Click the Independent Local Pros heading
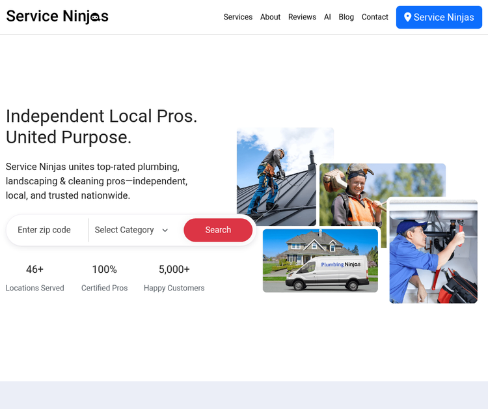488x409 pixels. [x=102, y=126]
